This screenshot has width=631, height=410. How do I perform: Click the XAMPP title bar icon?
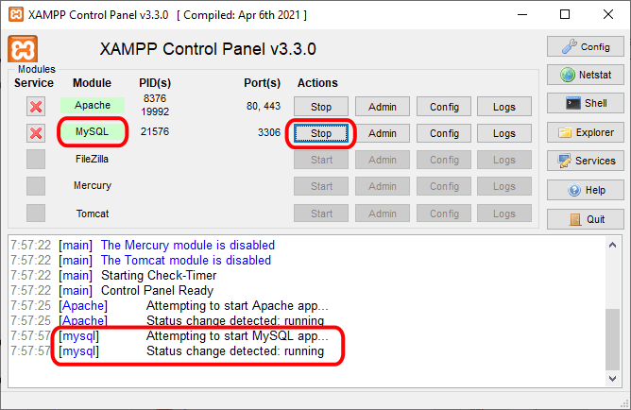coord(16,14)
